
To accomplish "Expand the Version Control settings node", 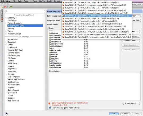I will 6,34.
